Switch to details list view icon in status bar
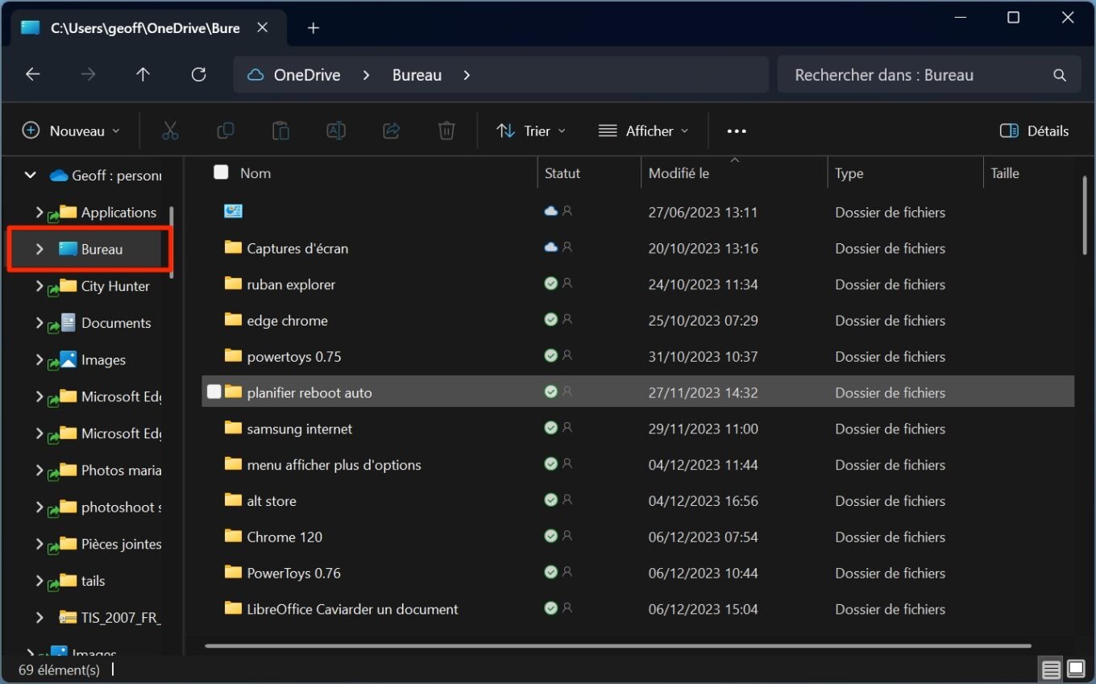1096x684 pixels. (x=1051, y=669)
